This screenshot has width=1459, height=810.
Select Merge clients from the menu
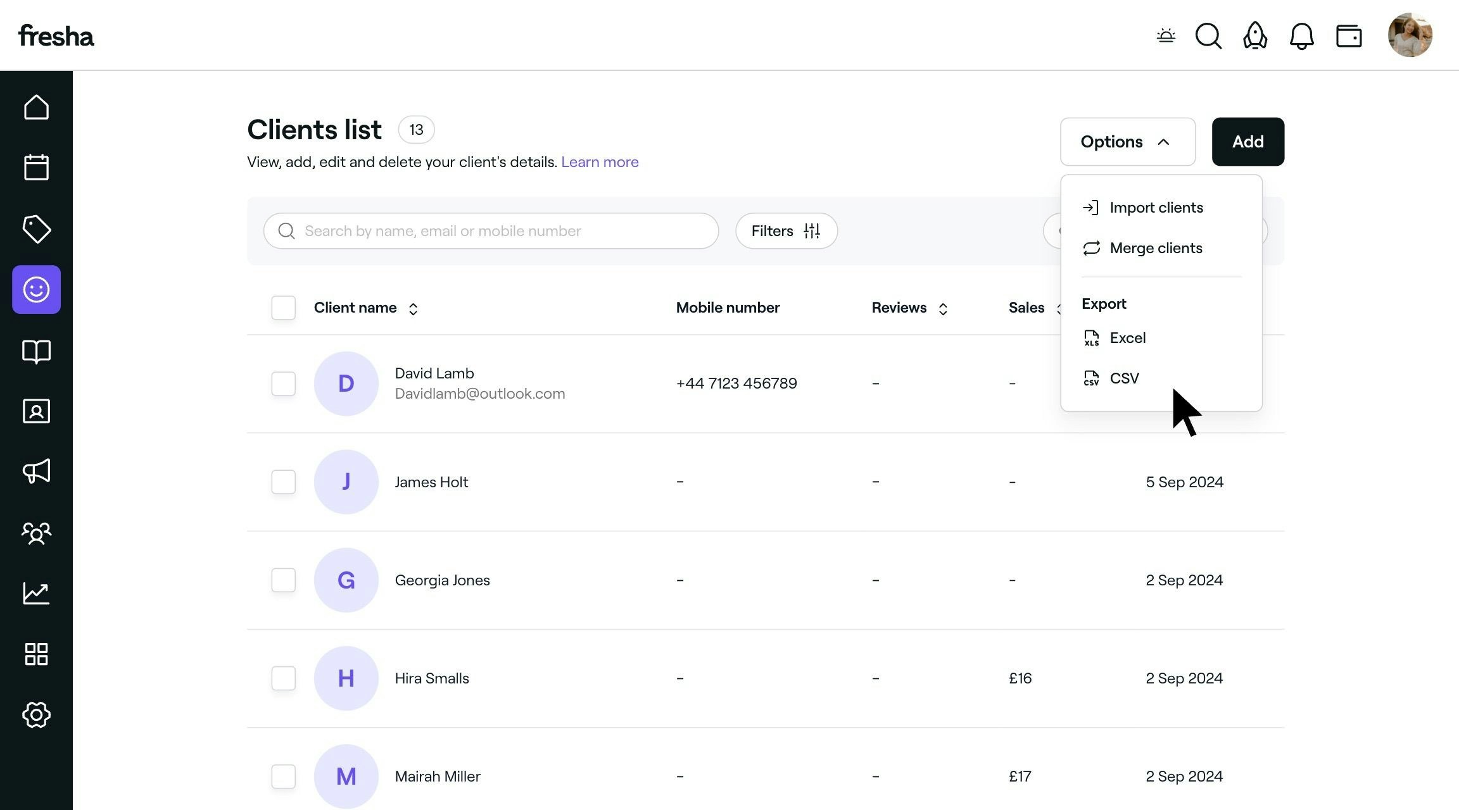click(1156, 248)
